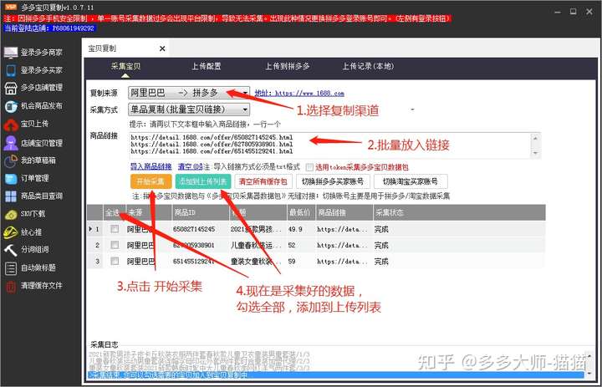Screen dimensions: 602x387
Task: Open 自动做标题 list icon
Action: point(11,268)
